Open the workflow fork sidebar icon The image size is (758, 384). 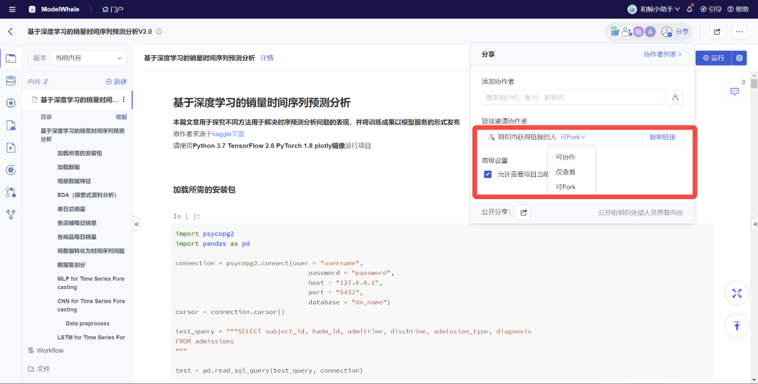tap(11, 214)
